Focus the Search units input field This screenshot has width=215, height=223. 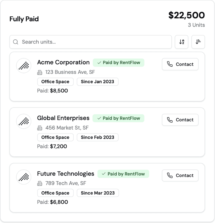click(91, 42)
